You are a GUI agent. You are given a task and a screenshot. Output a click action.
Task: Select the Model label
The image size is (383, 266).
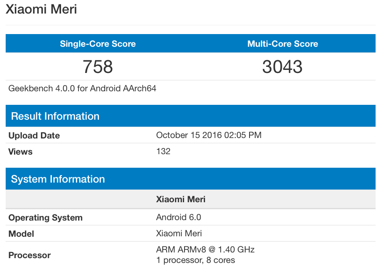tap(21, 234)
